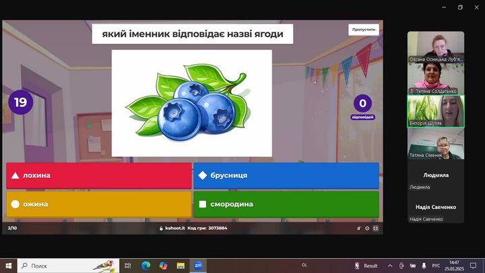
Task: Click the kahoot.it game code text
Action: [193, 228]
